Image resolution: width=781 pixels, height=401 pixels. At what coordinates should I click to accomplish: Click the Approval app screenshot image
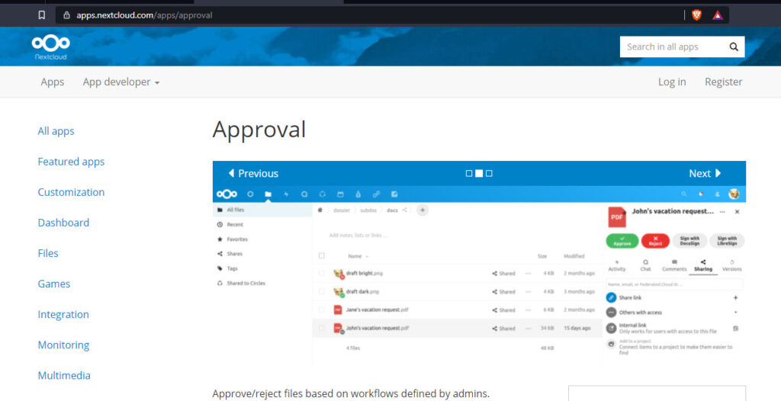[478, 274]
